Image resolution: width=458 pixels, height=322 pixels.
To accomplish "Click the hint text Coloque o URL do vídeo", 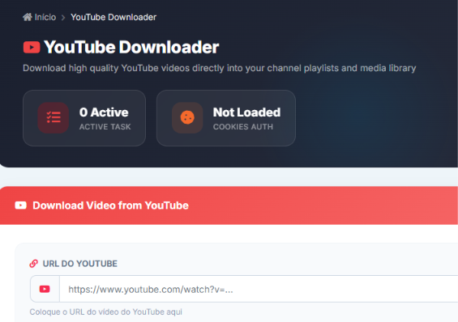I will coord(105,311).
